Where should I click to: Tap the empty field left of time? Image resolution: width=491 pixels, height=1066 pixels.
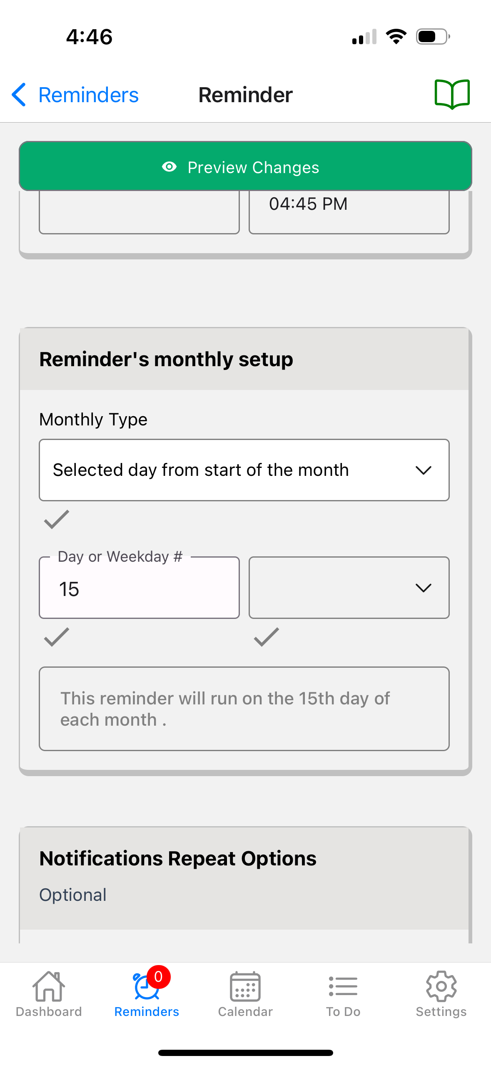point(139,212)
